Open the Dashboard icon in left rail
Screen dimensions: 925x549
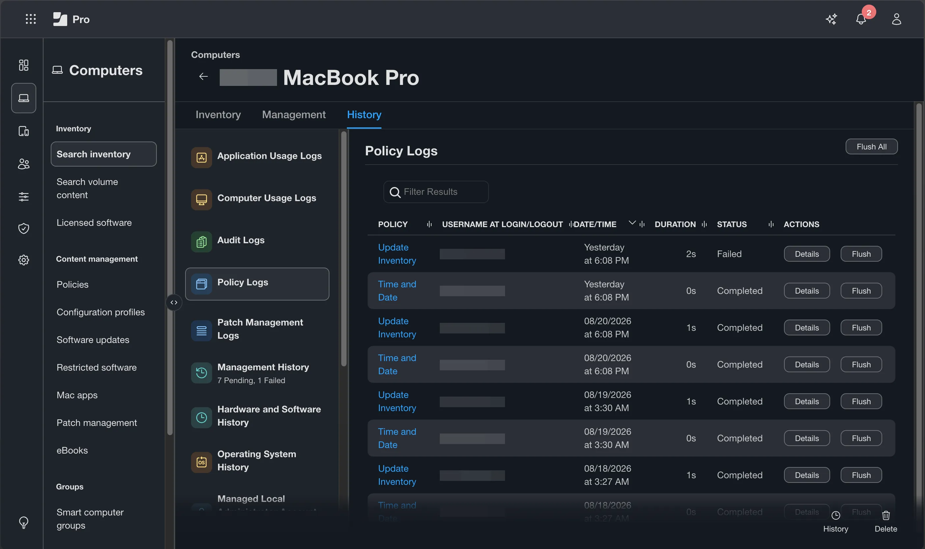[24, 65]
